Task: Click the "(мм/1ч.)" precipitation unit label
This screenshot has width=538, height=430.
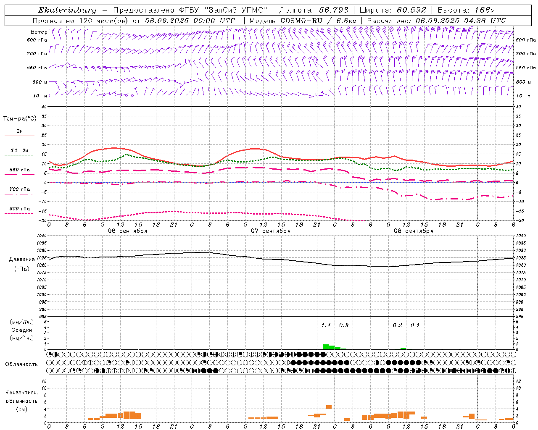Action: [22, 338]
